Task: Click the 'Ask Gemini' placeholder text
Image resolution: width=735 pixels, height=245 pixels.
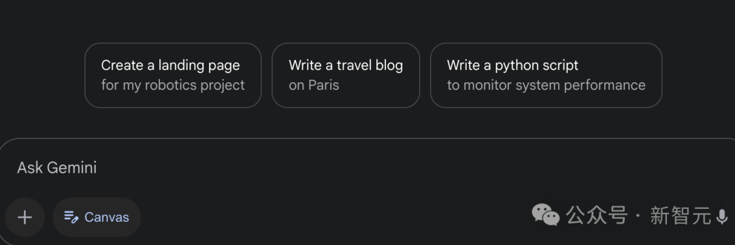Action: pyautogui.click(x=57, y=167)
